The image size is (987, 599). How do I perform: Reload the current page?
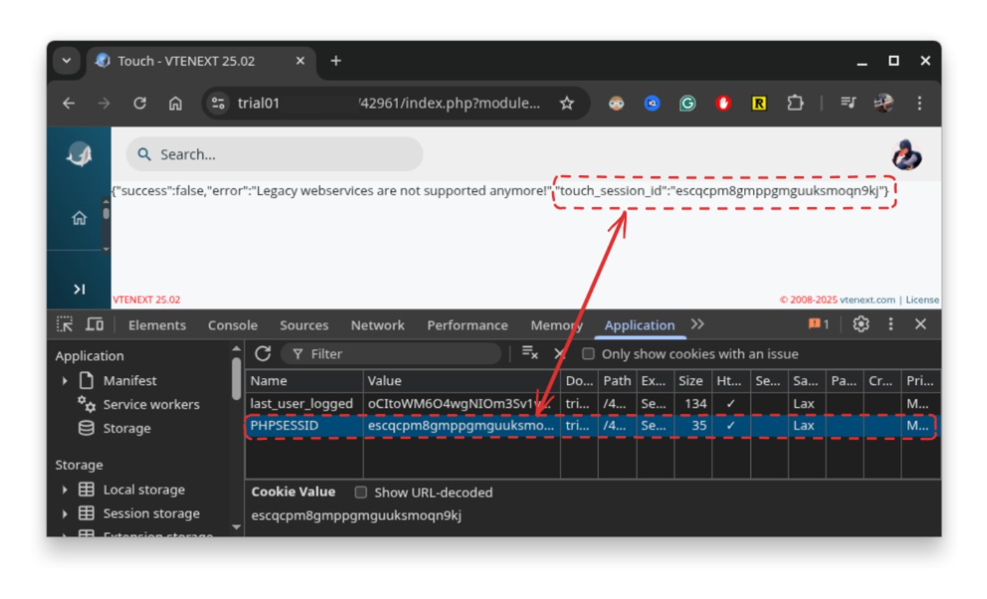pos(140,103)
